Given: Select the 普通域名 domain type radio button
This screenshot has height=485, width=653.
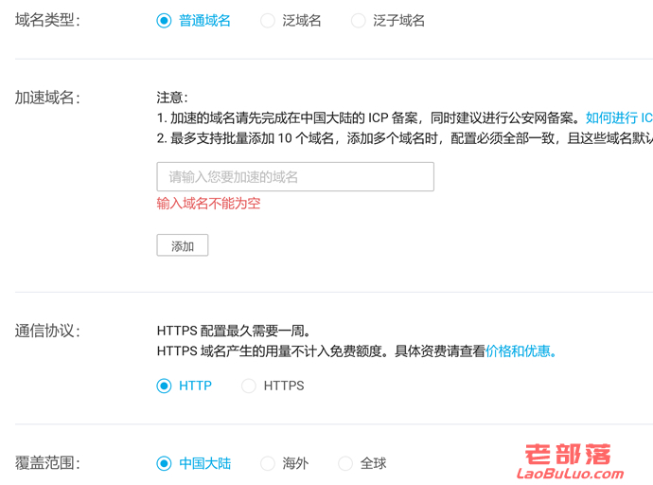Looking at the screenshot, I should (164, 21).
